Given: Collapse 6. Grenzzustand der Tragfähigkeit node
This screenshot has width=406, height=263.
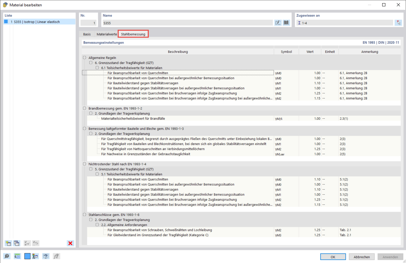Looking at the screenshot, I should (91, 63).
